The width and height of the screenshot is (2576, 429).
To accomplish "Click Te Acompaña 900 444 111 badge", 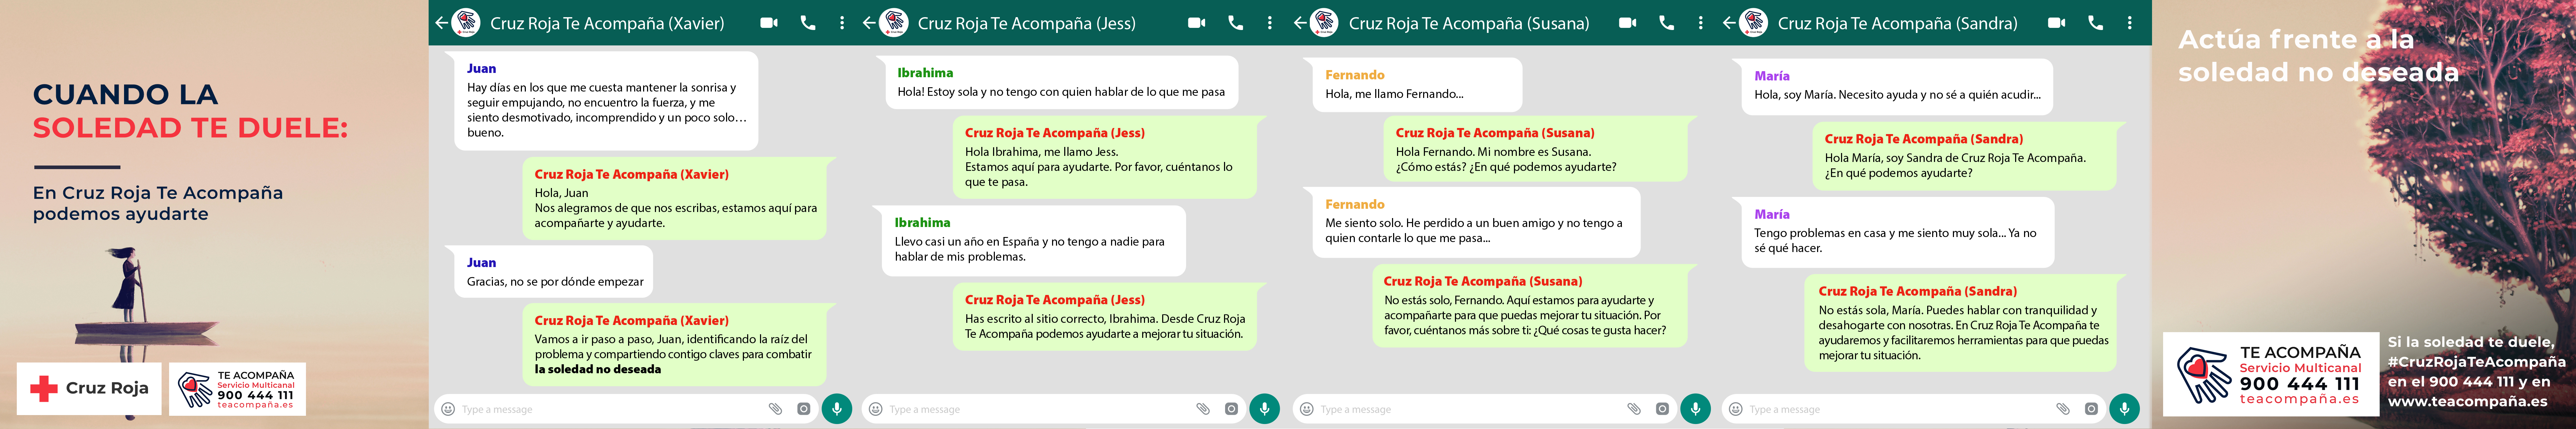I will pyautogui.click(x=237, y=389).
